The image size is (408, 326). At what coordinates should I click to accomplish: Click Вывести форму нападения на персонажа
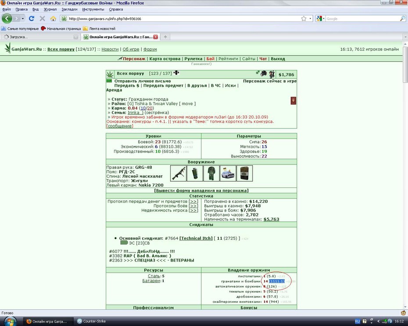point(201,191)
